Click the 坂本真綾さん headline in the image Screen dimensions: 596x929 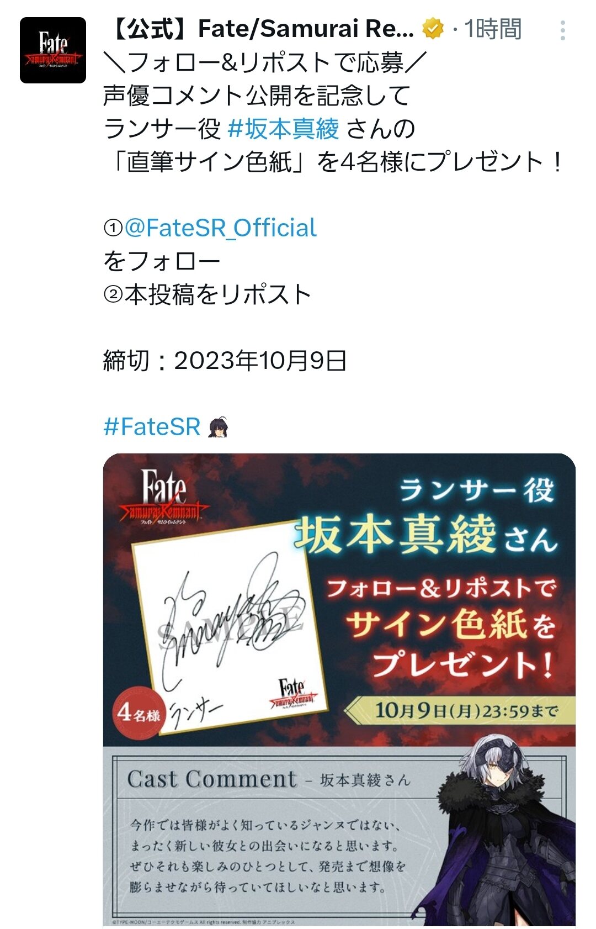point(425,536)
